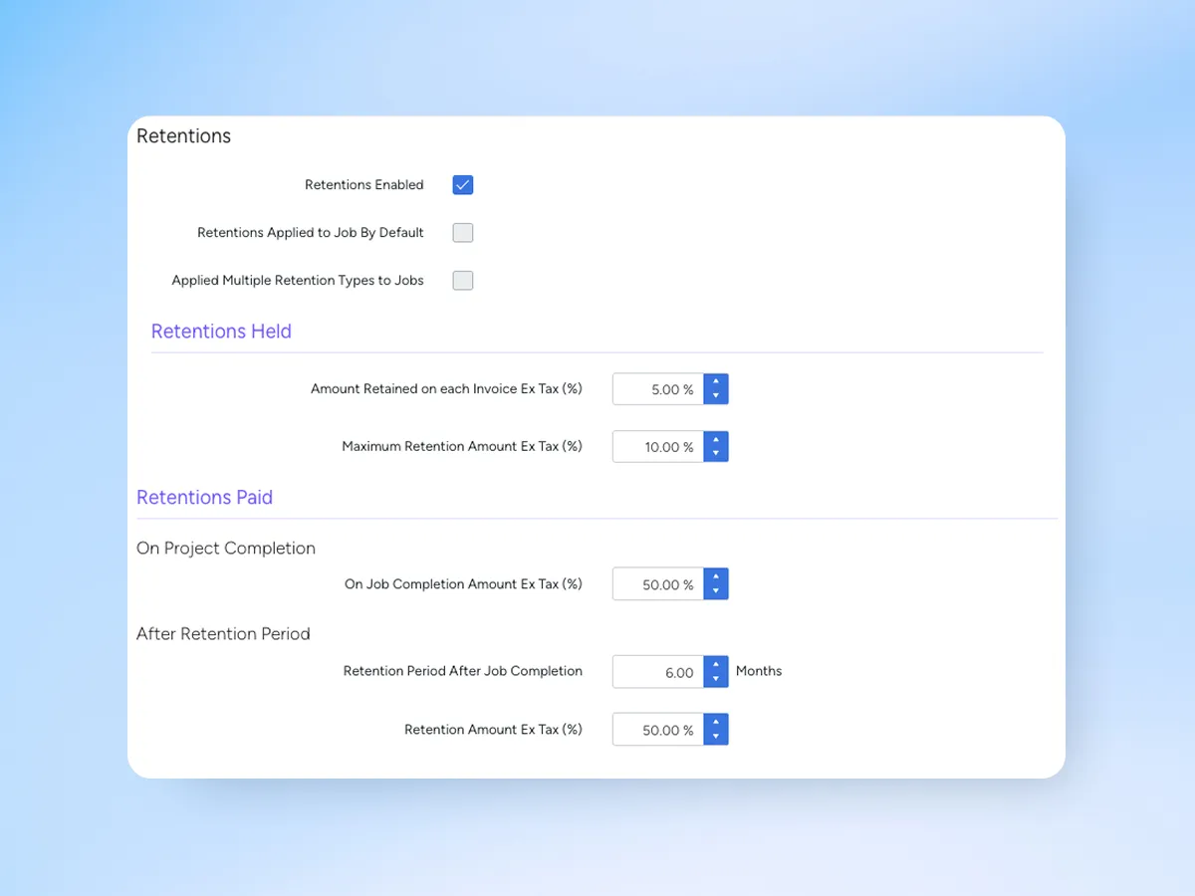Click the "Retention Amount Ex Tax (%)" label

point(493,730)
